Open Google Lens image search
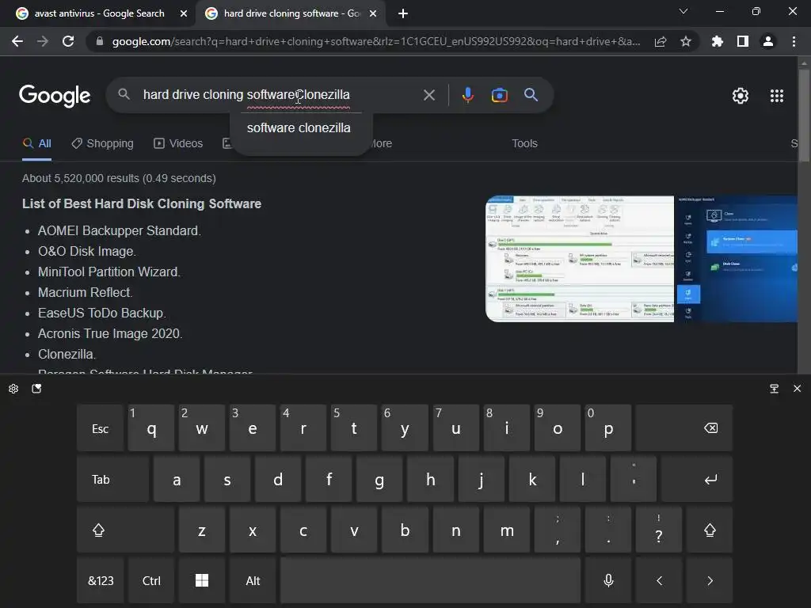 499,95
